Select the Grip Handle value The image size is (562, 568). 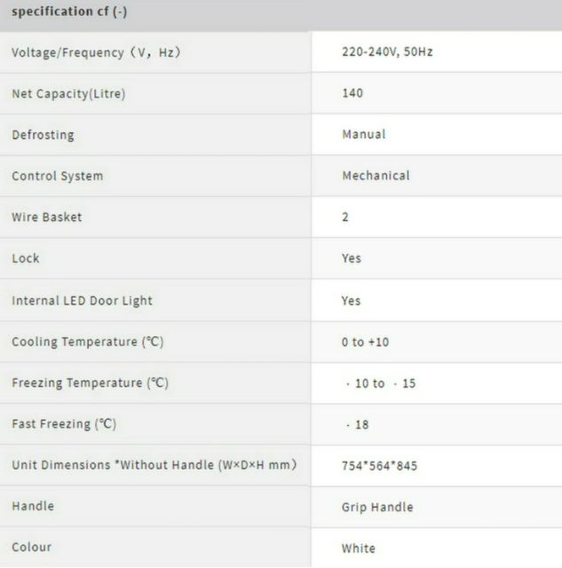coord(377,508)
